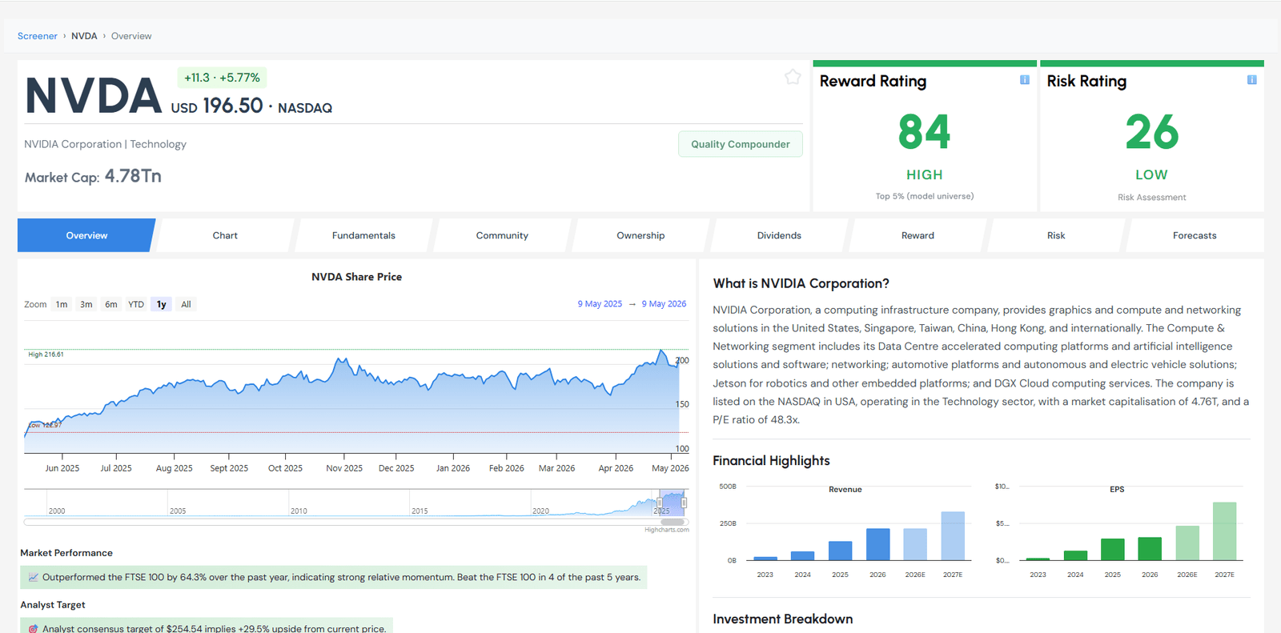Click the chart icon in Market Performance note
This screenshot has height=633, width=1281.
pyautogui.click(x=34, y=577)
